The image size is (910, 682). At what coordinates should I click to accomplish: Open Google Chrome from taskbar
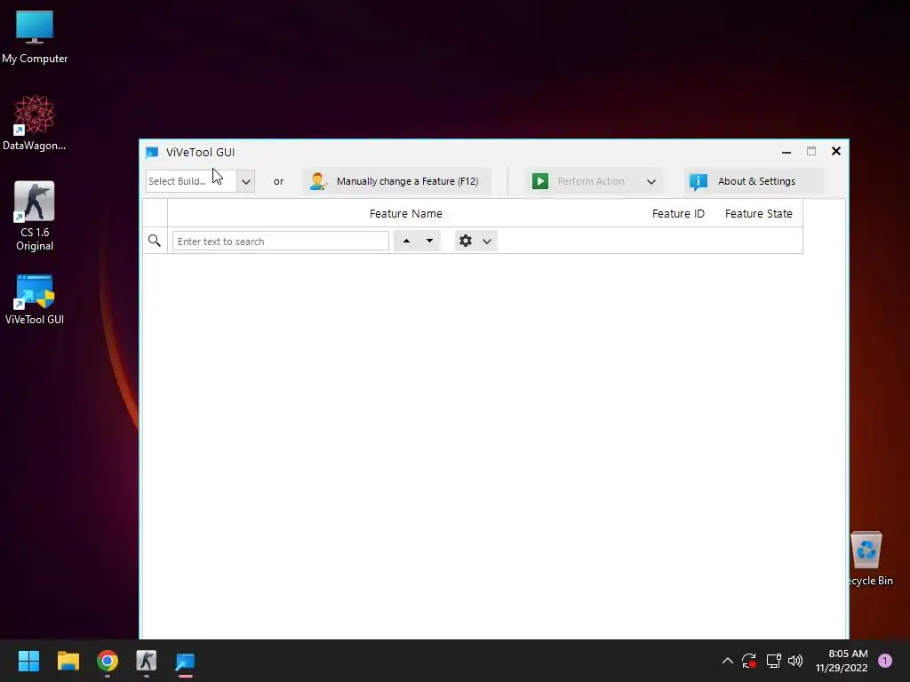point(108,661)
